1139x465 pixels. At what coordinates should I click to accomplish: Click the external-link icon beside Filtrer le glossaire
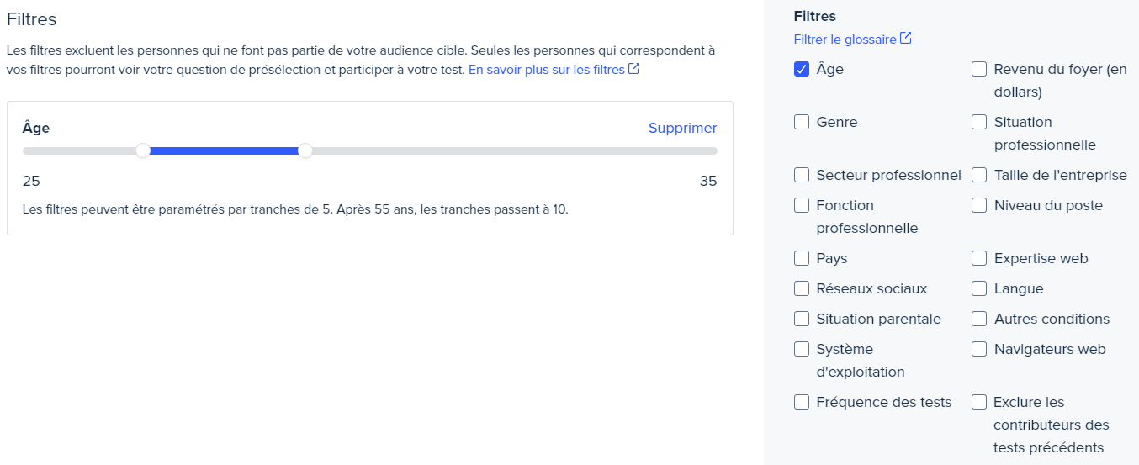[x=906, y=39]
